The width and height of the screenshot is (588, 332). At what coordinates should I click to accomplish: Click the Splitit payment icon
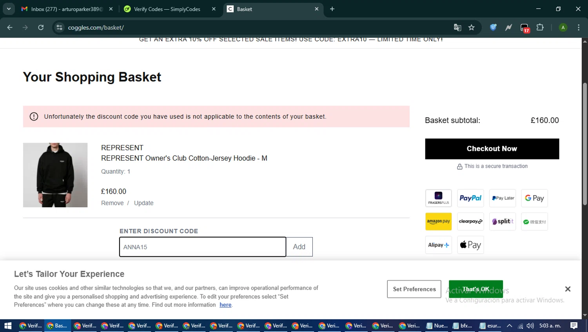coord(503,221)
